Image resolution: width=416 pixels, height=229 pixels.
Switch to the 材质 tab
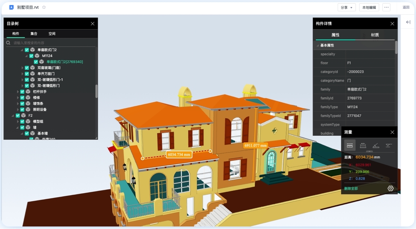375,35
